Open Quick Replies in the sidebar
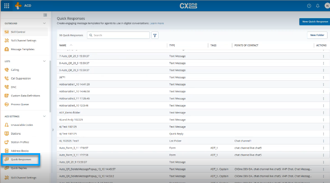This screenshot has width=330, height=183. (19, 168)
